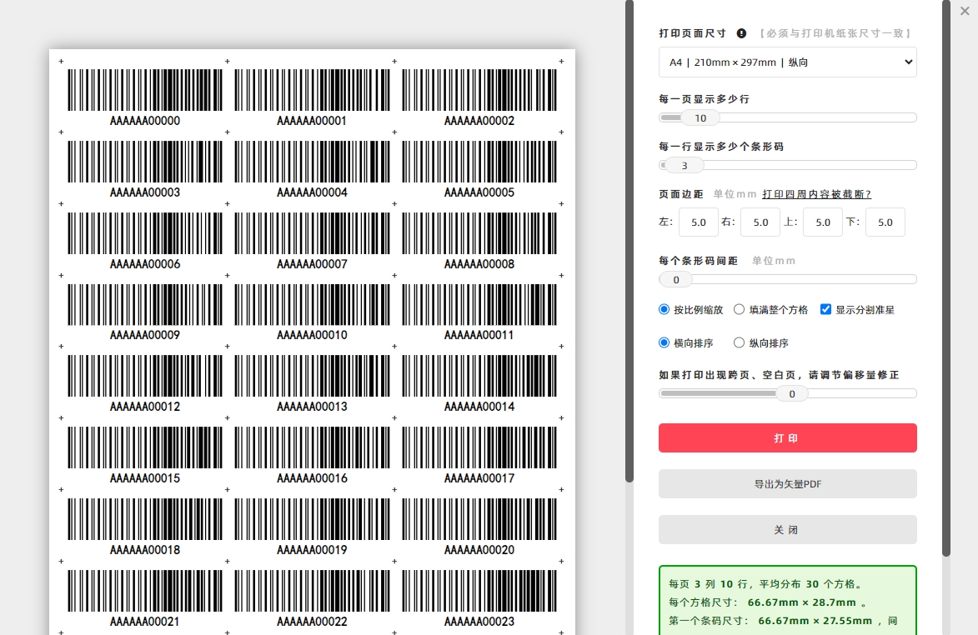
Task: Click the 右 margin input field
Action: pyautogui.click(x=760, y=222)
